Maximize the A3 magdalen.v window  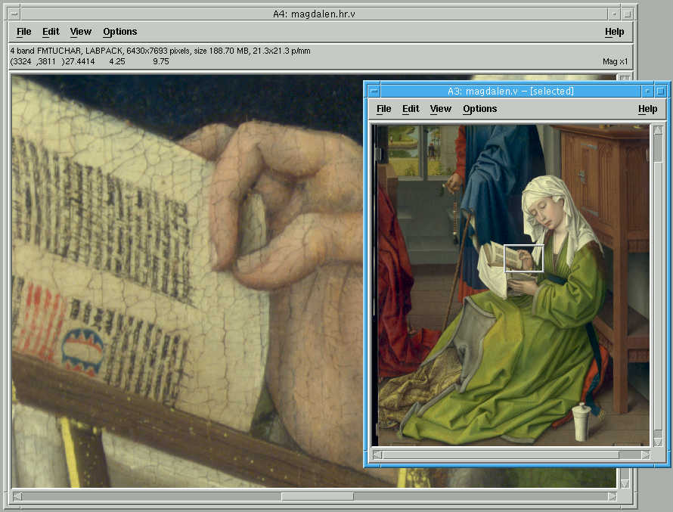(661, 92)
